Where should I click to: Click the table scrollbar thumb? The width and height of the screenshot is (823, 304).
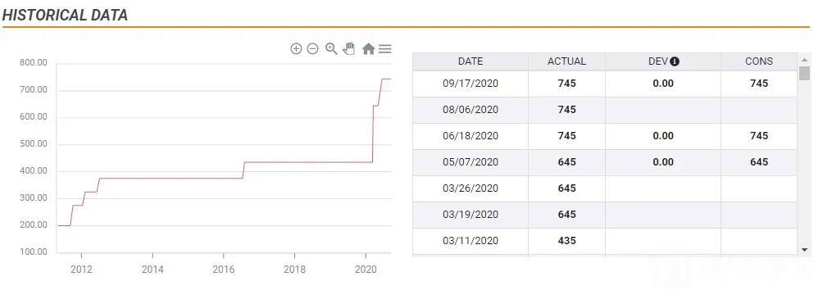click(804, 73)
